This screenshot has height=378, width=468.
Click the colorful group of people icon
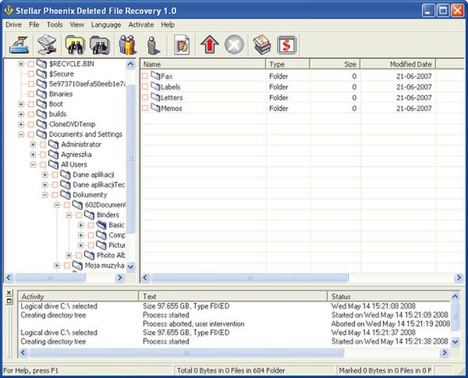tap(128, 45)
